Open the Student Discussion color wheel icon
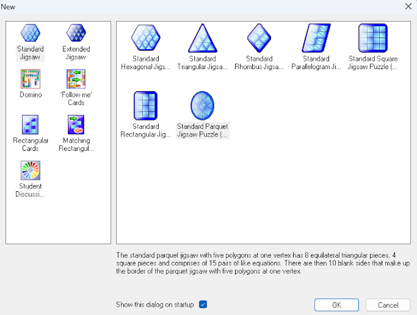This screenshot has width=417, height=315. click(30, 171)
